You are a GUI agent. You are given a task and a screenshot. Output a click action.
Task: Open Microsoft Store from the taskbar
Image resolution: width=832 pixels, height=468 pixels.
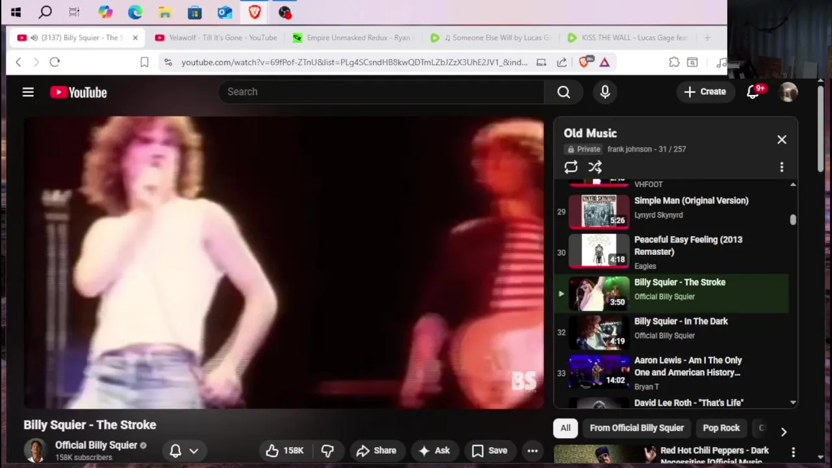click(x=194, y=12)
